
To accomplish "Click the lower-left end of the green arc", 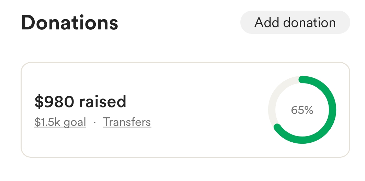I will click(x=277, y=128).
